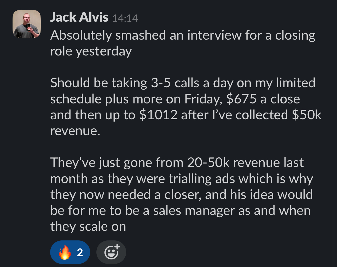Click the '$1012' amount in message

(159, 115)
